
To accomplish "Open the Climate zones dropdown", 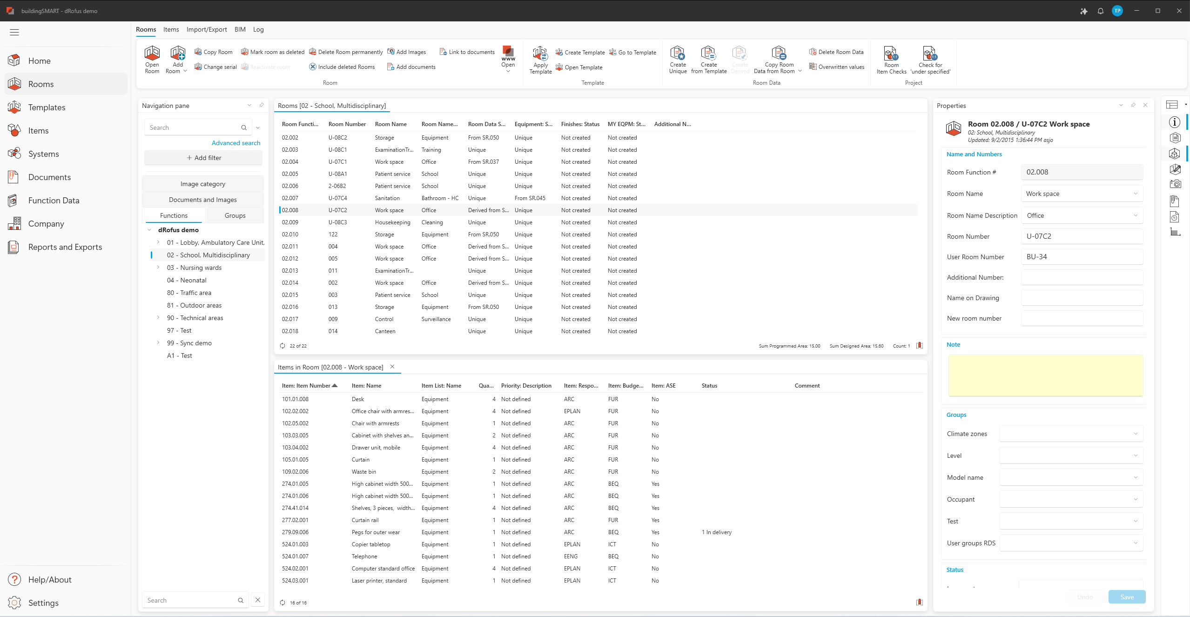I will (1136, 434).
